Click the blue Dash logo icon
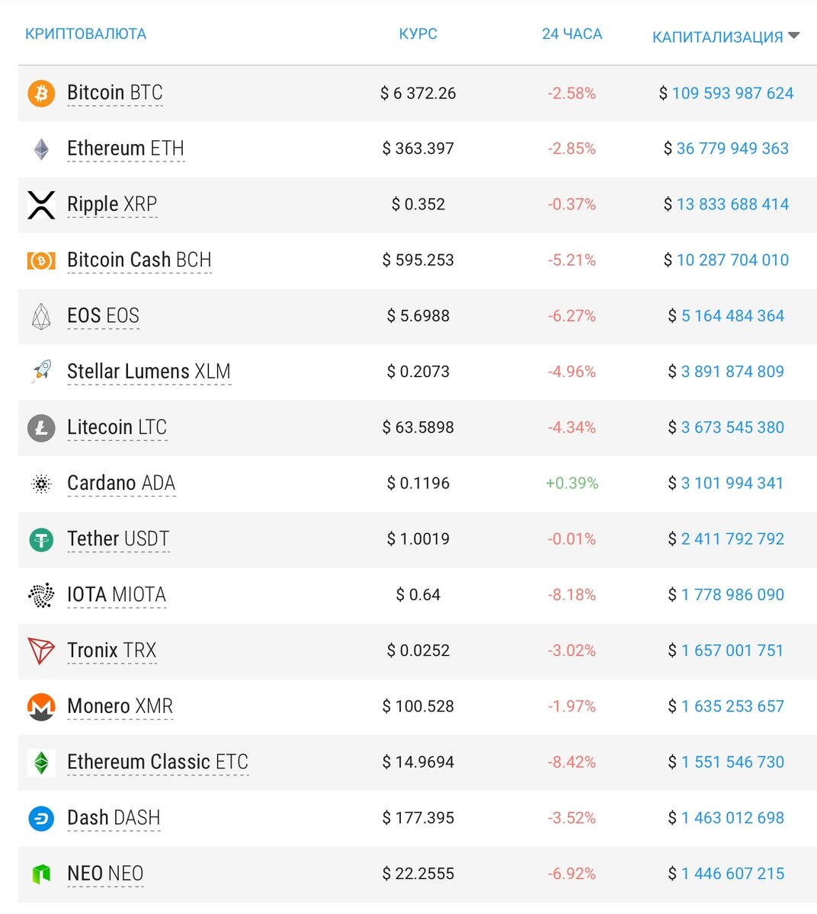This screenshot has width=817, height=914. pos(41,818)
